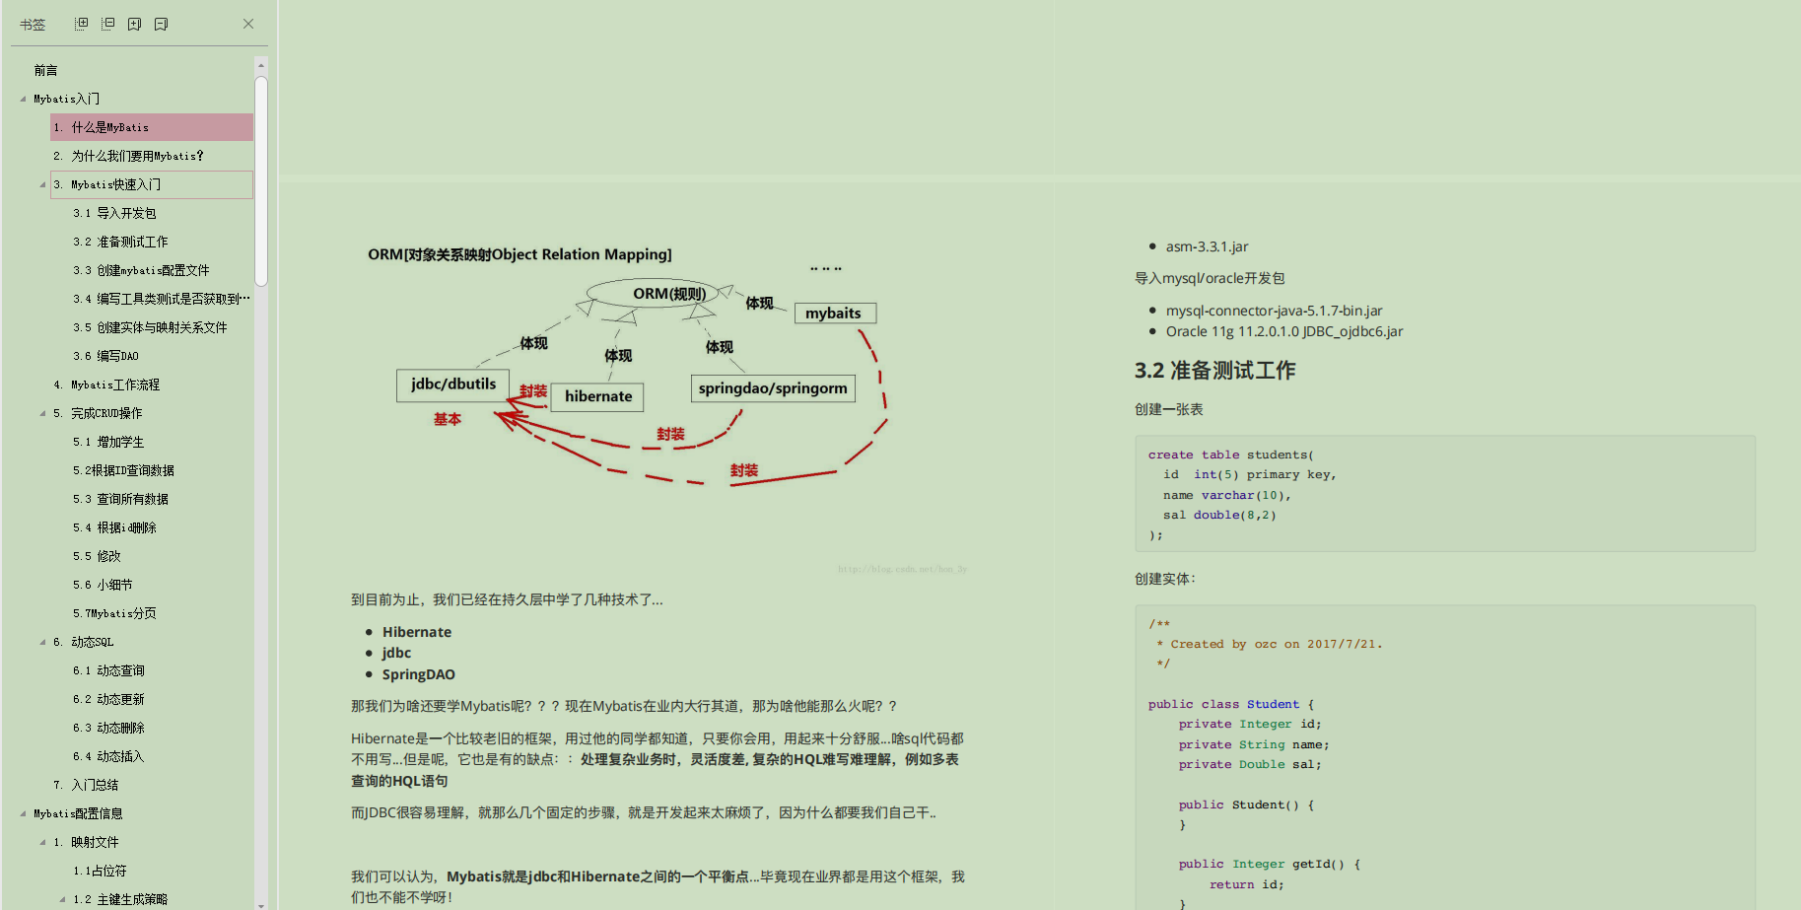
Task: Click the delete bookmark icon
Action: click(x=162, y=24)
